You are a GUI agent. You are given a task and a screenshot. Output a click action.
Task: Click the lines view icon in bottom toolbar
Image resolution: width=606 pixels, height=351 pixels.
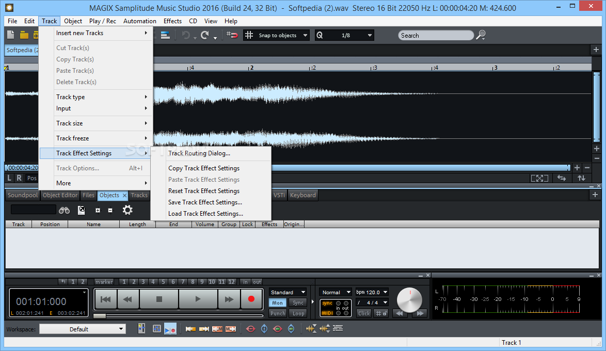click(338, 329)
